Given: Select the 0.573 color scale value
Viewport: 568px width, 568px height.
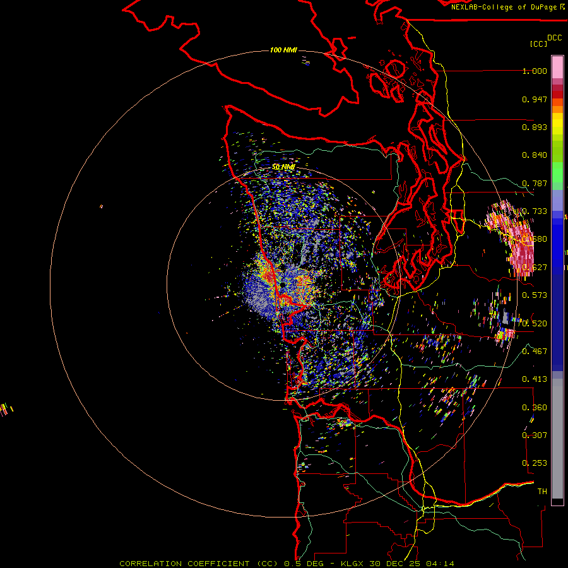Looking at the screenshot, I should 535,295.
